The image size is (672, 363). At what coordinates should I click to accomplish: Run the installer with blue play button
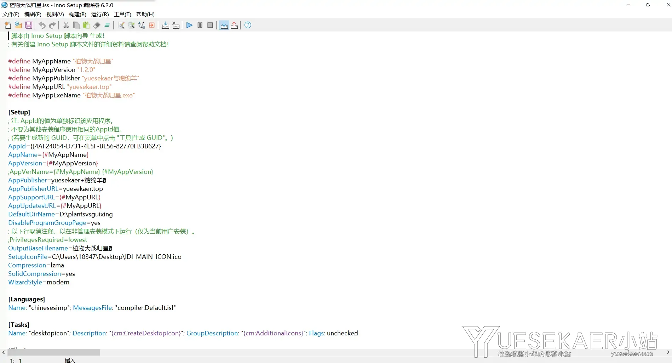tap(189, 25)
